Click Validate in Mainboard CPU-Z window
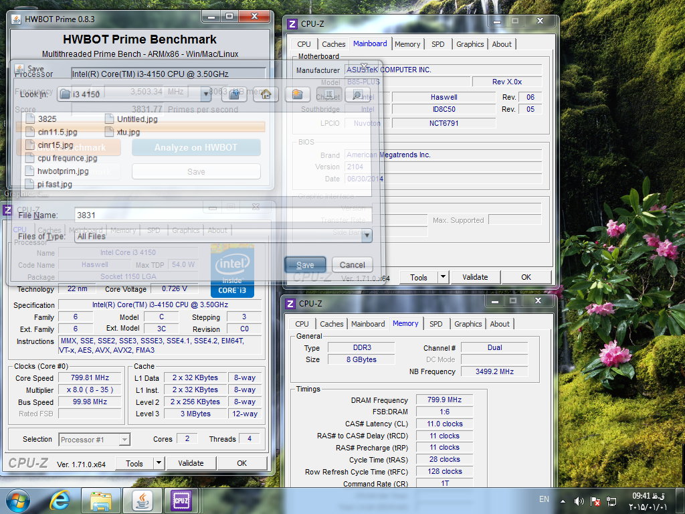The height and width of the screenshot is (514, 685). [x=475, y=278]
